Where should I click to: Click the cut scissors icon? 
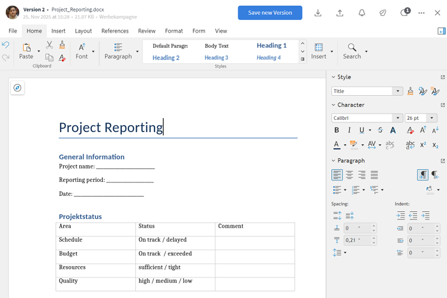point(49,45)
